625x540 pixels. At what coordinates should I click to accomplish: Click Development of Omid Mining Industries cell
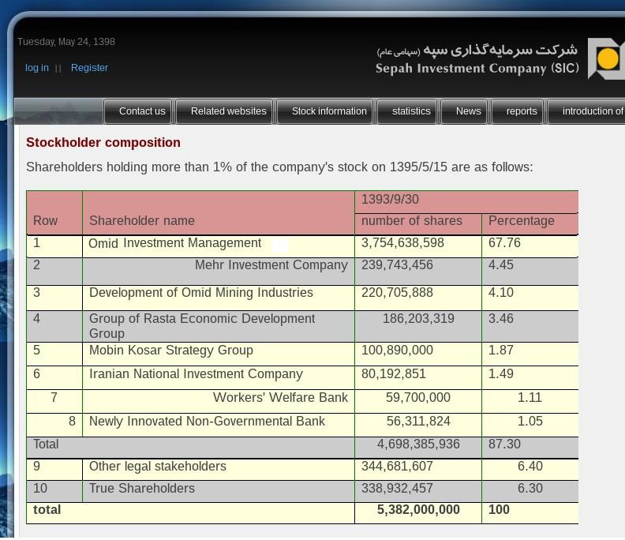tap(219, 298)
